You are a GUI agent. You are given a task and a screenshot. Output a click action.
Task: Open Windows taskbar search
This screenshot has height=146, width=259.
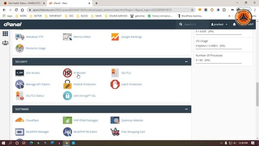coord(10,143)
